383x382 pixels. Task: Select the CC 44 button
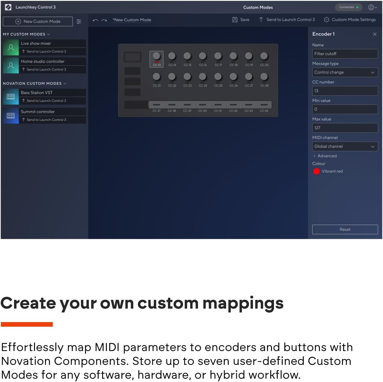click(264, 105)
